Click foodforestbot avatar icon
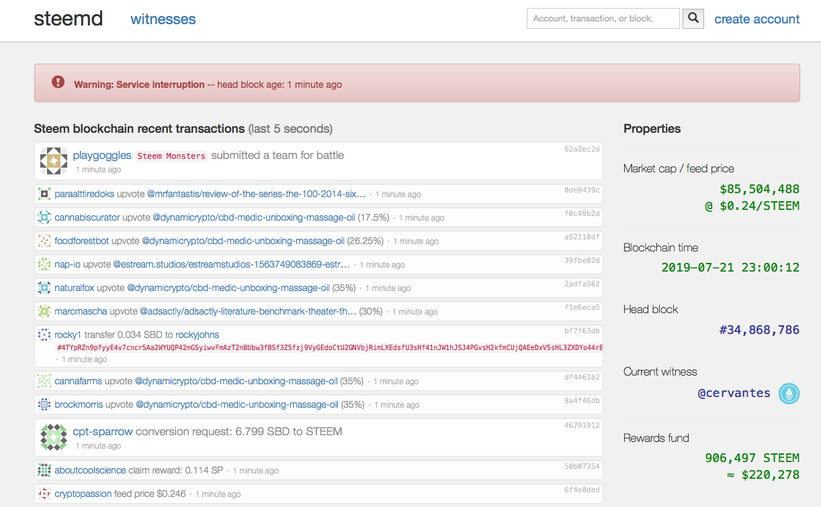Image resolution: width=821 pixels, height=507 pixels. pyautogui.click(x=44, y=241)
